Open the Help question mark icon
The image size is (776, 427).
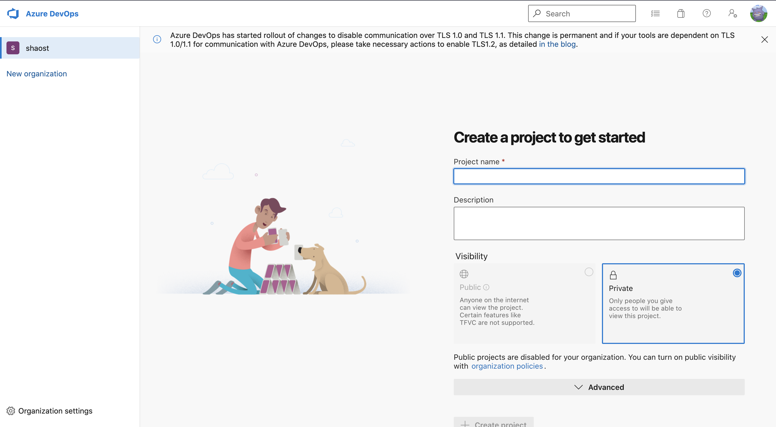706,13
